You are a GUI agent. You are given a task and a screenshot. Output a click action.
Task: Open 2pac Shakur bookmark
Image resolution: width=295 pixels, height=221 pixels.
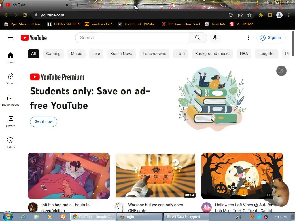coord(24,24)
